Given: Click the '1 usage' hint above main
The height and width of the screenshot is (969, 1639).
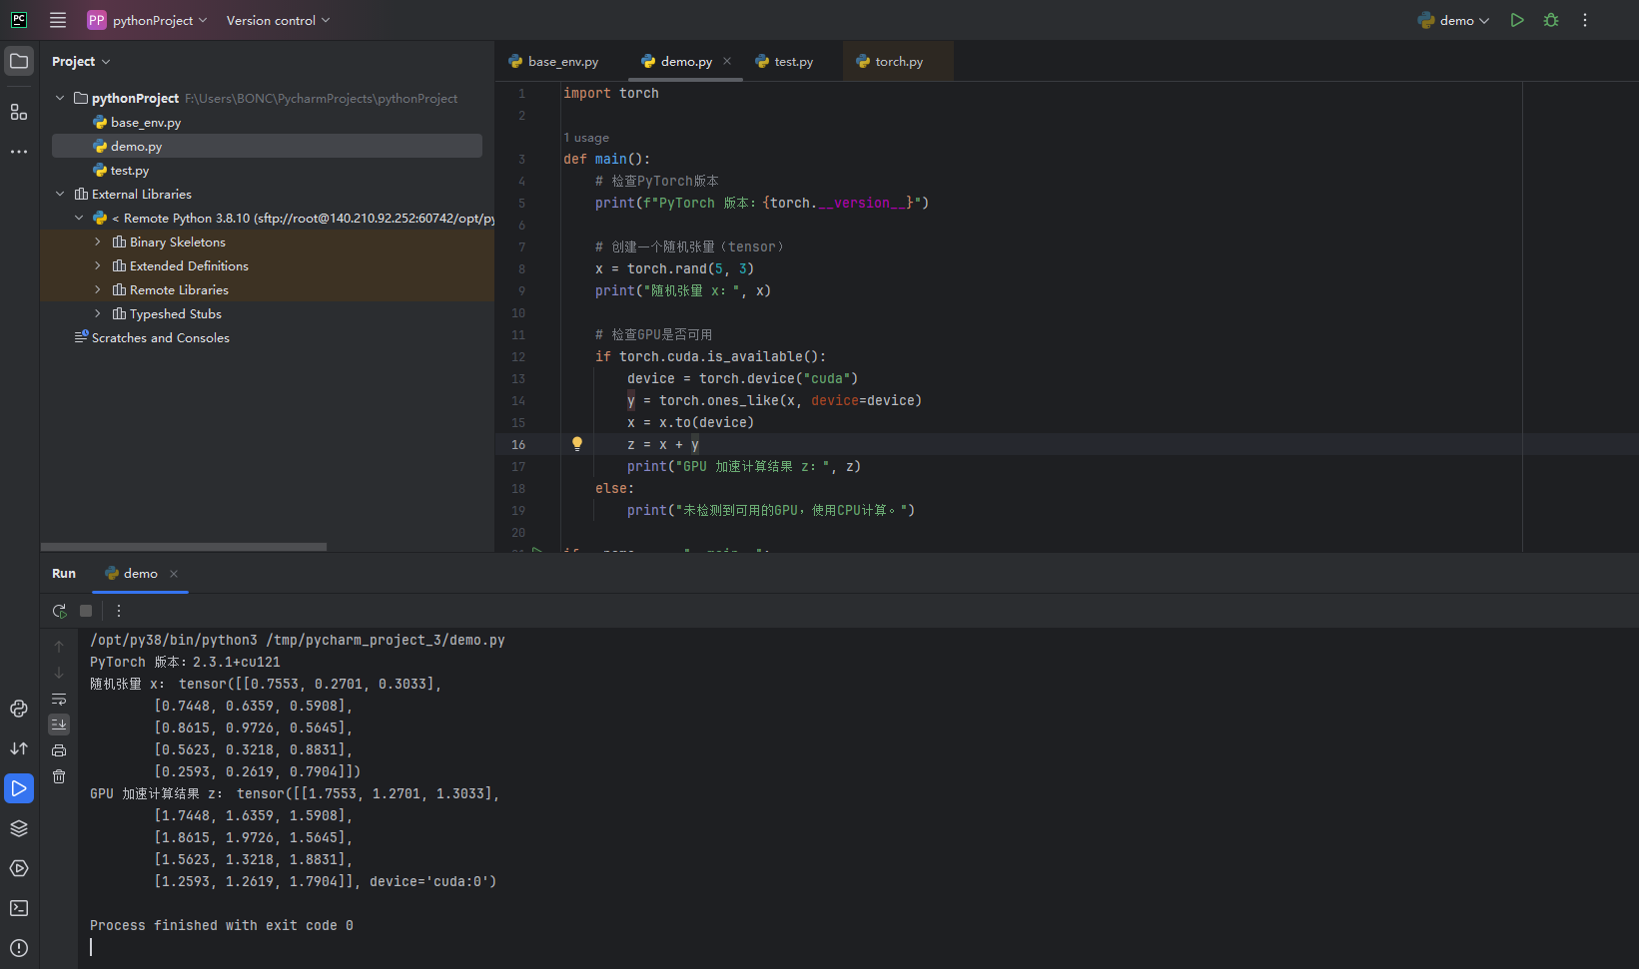Looking at the screenshot, I should 586,138.
